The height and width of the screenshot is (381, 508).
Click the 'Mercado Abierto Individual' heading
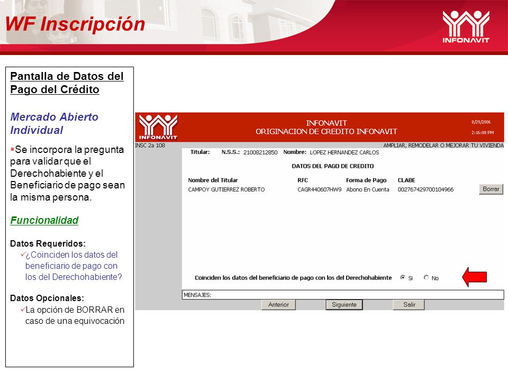(x=54, y=123)
